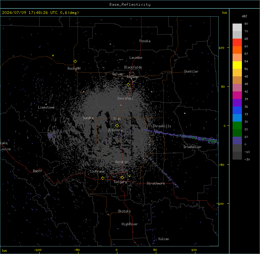This screenshot has width=260, height=254.
Task: Click the Ponoka city label
Action: pyautogui.click(x=145, y=41)
